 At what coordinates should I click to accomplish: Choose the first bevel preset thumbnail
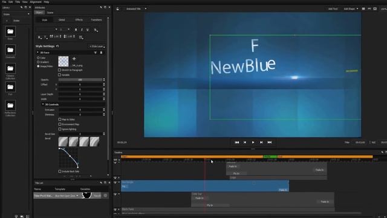coord(63,142)
